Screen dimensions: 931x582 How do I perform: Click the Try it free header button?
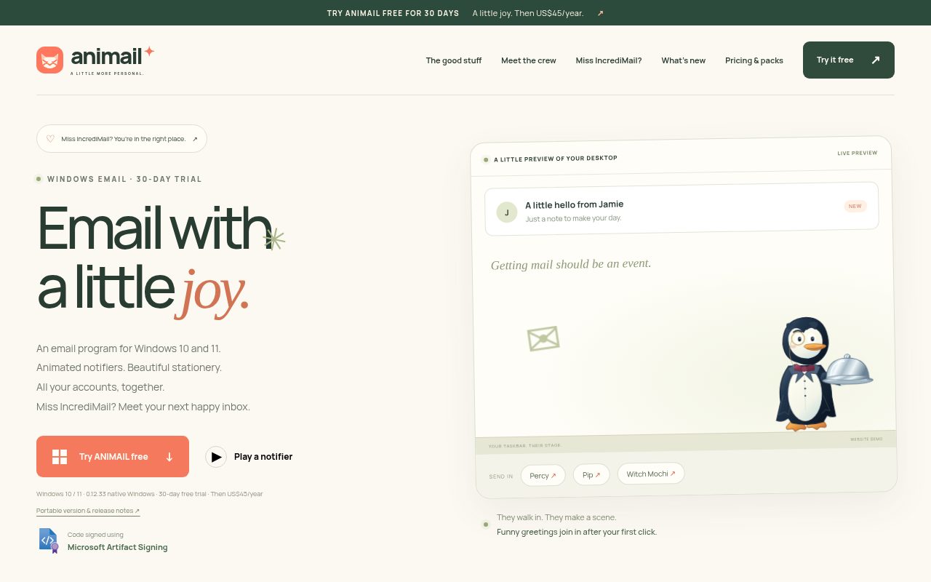tap(849, 60)
